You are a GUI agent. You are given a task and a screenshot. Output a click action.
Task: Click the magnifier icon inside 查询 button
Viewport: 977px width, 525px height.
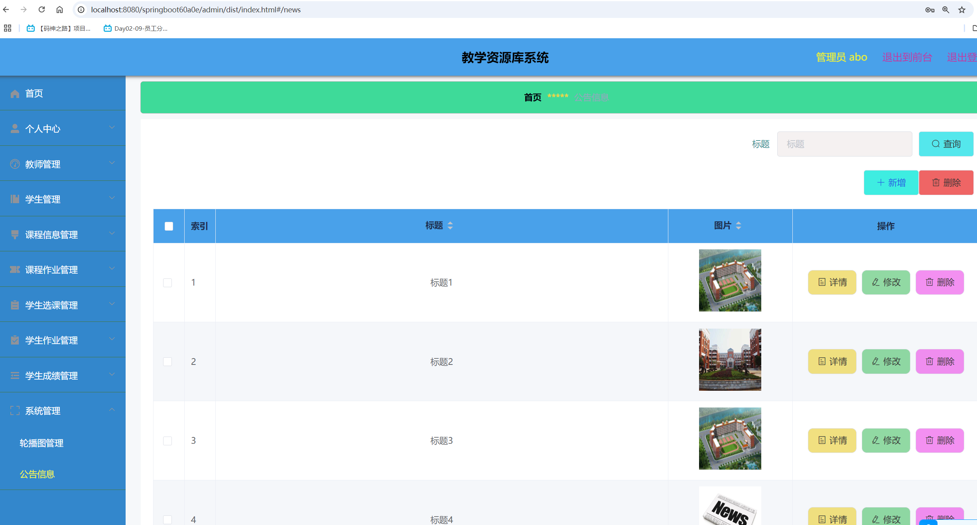click(936, 144)
